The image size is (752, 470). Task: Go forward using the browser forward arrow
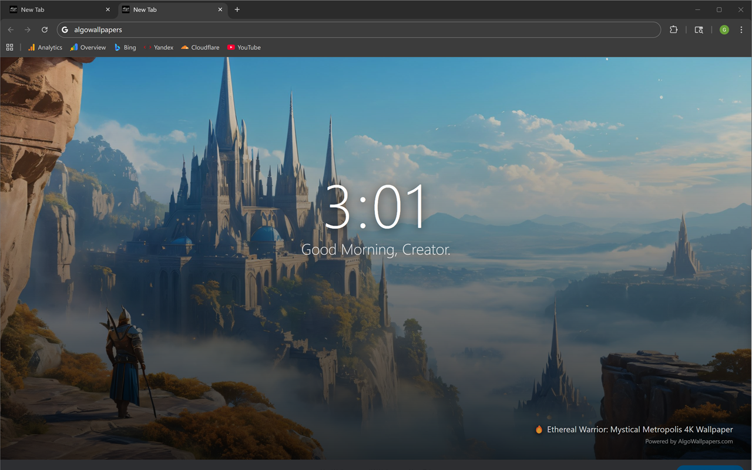point(28,29)
